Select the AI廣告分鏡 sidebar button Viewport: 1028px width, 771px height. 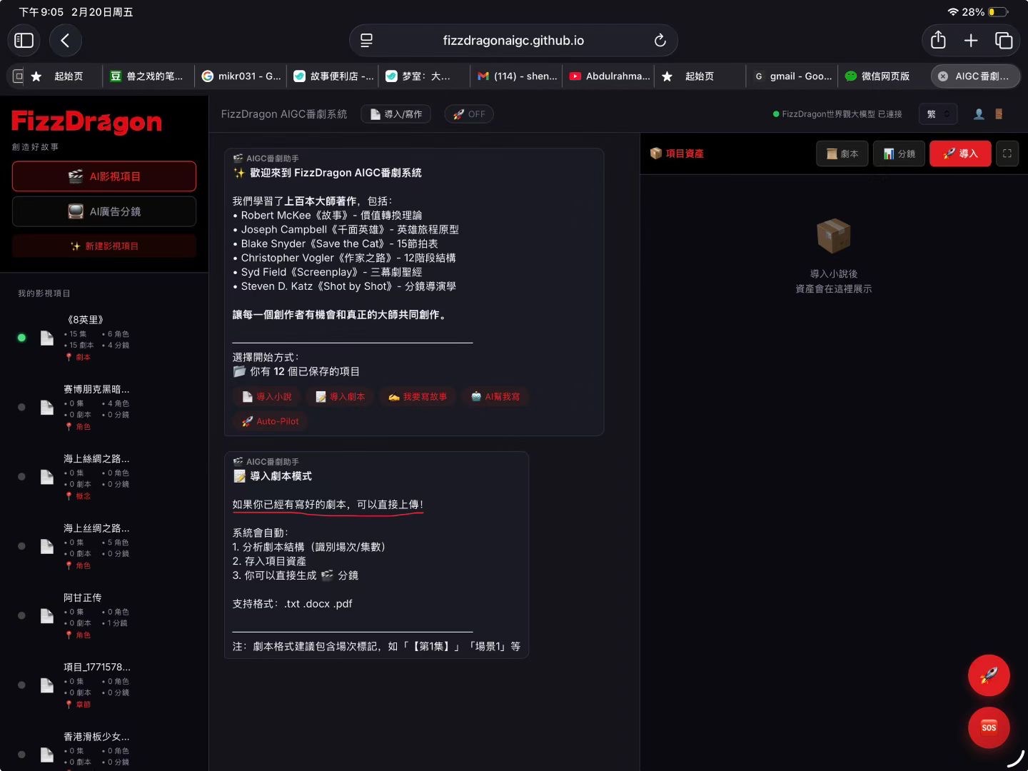pos(104,211)
